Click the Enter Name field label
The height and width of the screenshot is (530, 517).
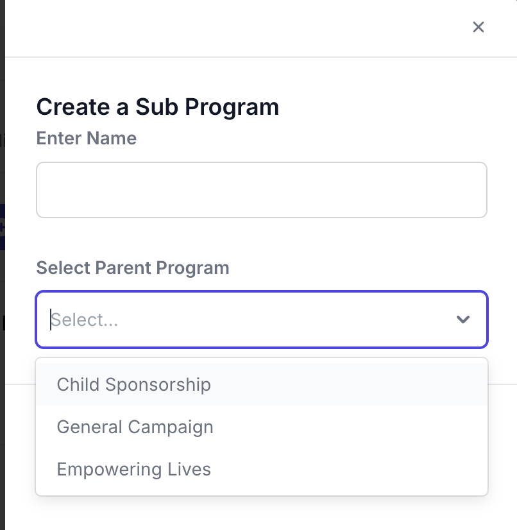pyautogui.click(x=86, y=139)
